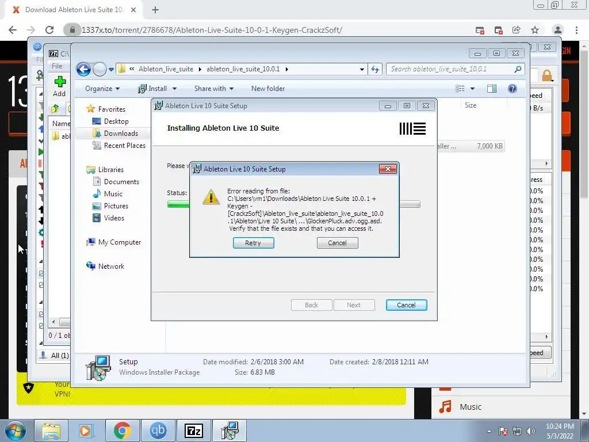Click the search magnifier icon in Explorer
The width and height of the screenshot is (589, 442).
pos(518,69)
